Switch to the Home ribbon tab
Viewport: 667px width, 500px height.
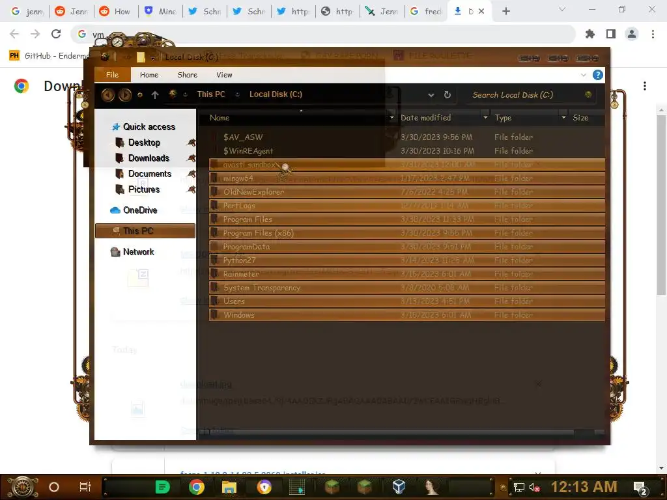coord(149,75)
